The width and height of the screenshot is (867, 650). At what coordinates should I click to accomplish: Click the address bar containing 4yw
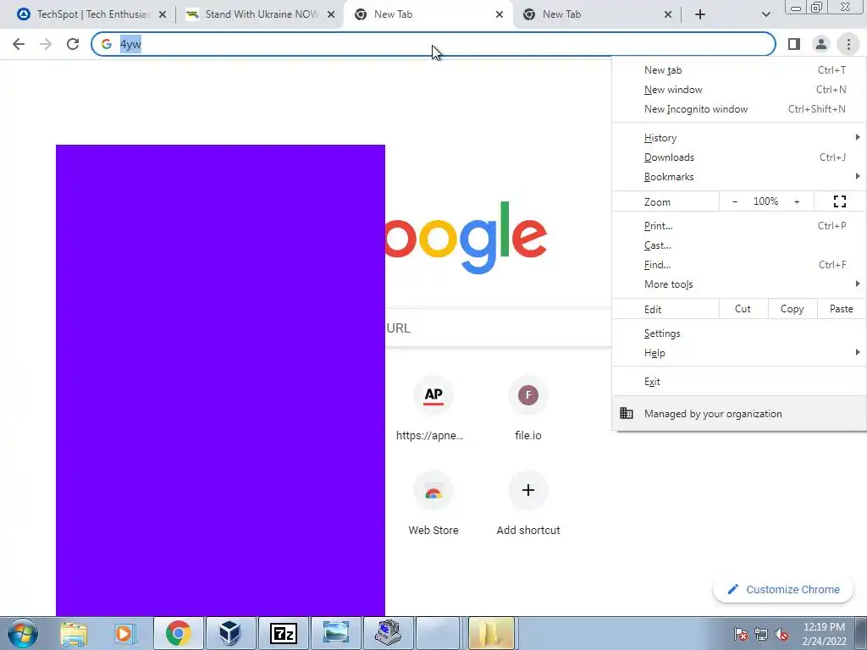(433, 44)
